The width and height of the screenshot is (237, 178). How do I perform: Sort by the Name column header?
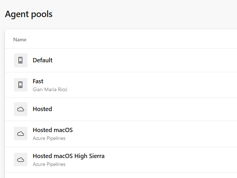pyautogui.click(x=20, y=40)
